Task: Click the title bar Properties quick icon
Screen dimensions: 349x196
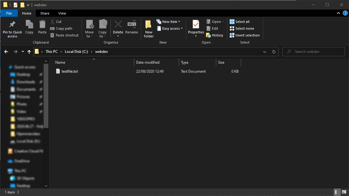Action: pos(16,5)
